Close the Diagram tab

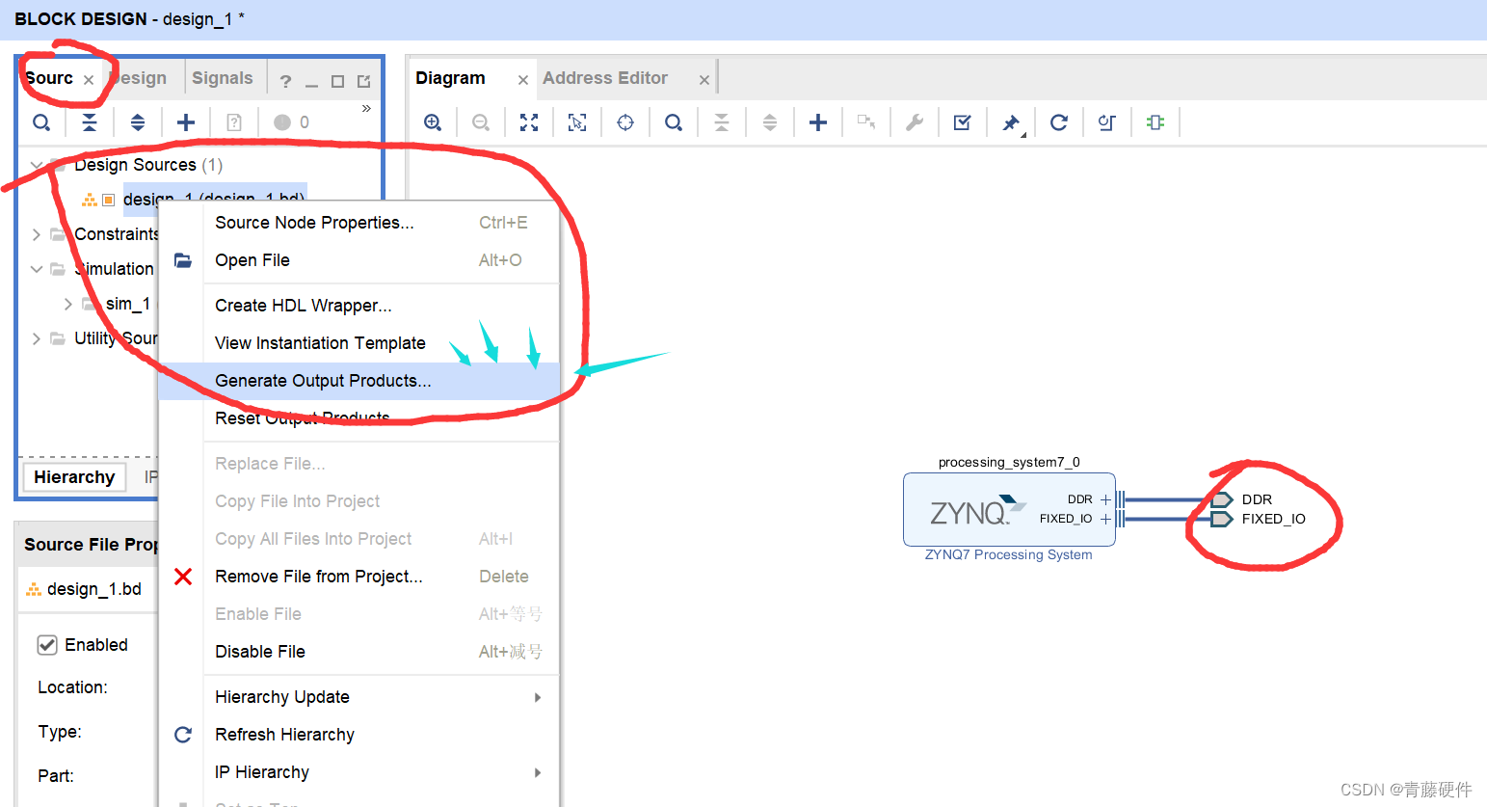[523, 80]
